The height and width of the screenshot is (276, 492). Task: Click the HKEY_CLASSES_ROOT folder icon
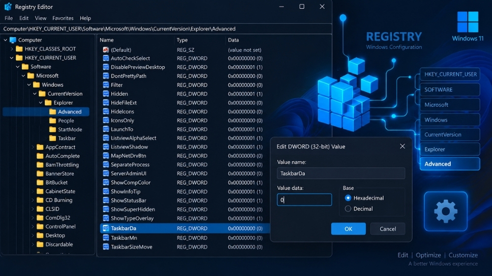tap(20, 49)
